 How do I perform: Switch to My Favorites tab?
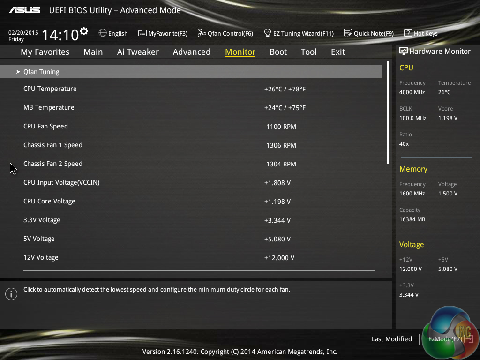[45, 52]
